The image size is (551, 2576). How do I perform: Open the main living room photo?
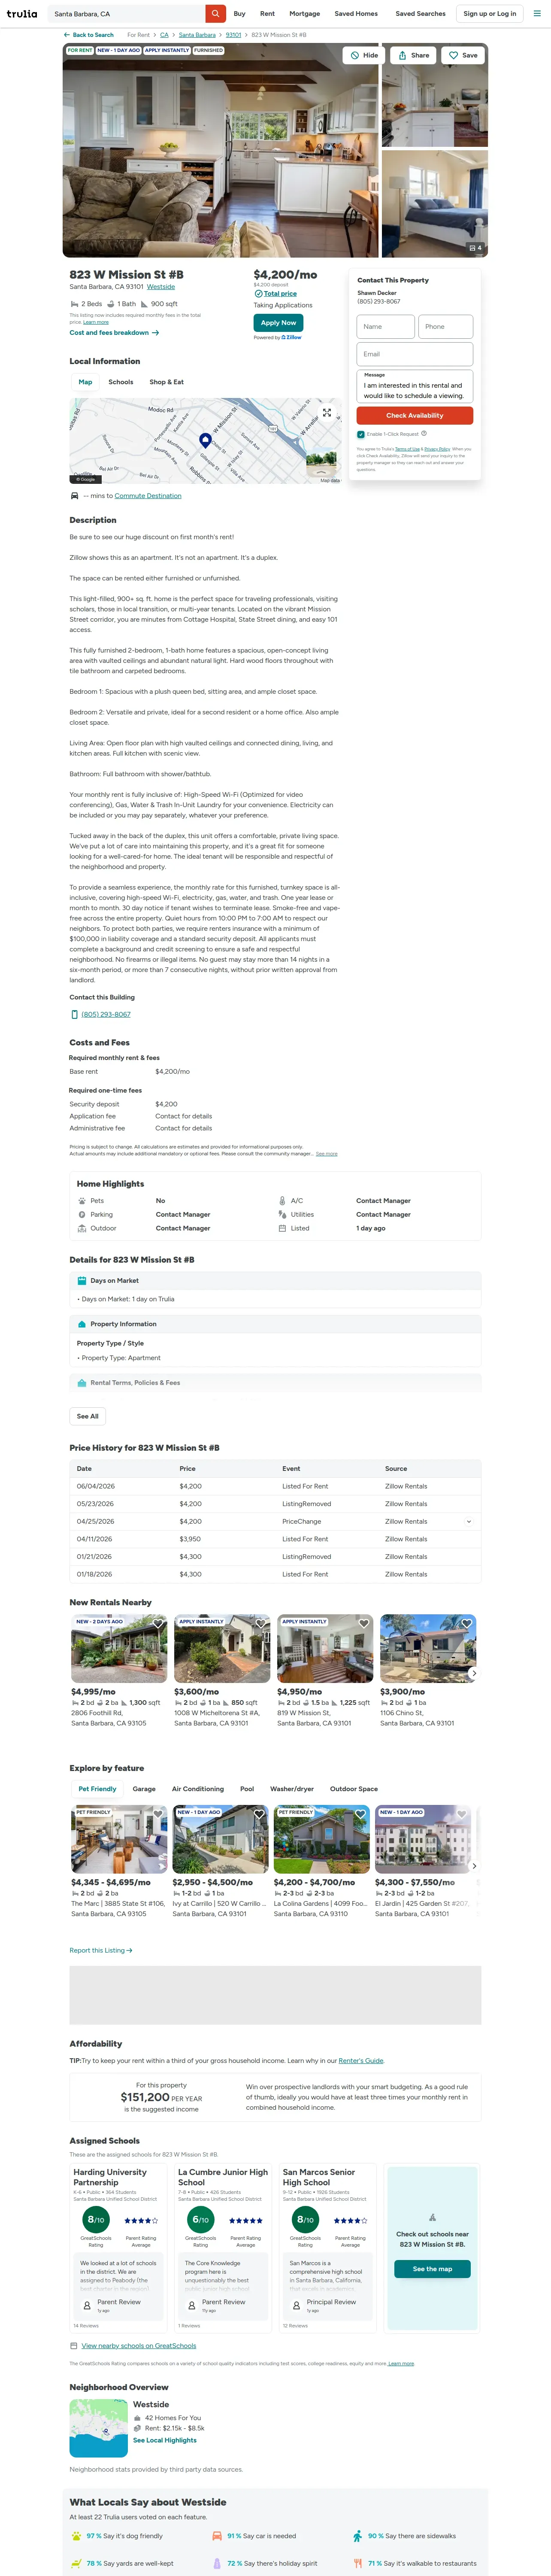(x=221, y=150)
